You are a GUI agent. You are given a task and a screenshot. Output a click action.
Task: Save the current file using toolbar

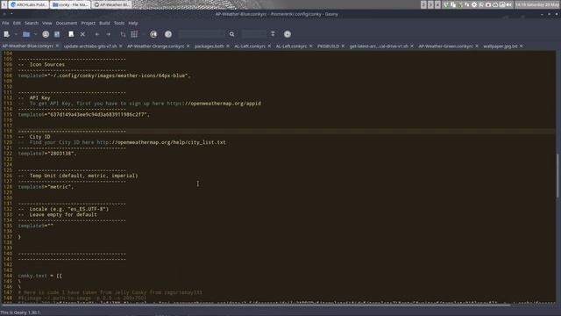tap(46, 34)
